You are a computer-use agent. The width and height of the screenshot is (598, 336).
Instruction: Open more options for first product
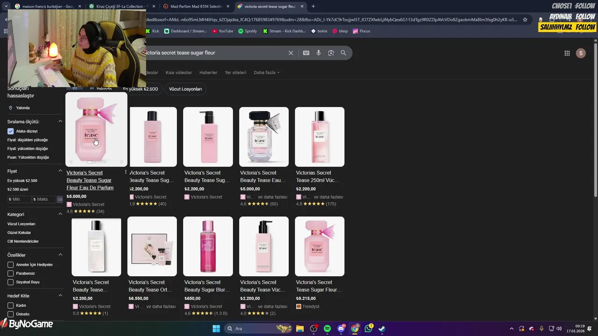pos(126,172)
